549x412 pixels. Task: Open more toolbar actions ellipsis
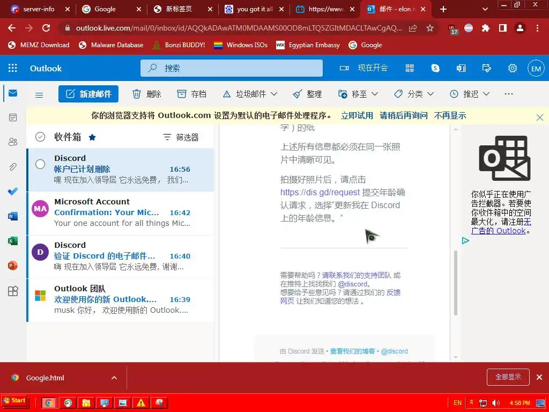click(x=509, y=94)
